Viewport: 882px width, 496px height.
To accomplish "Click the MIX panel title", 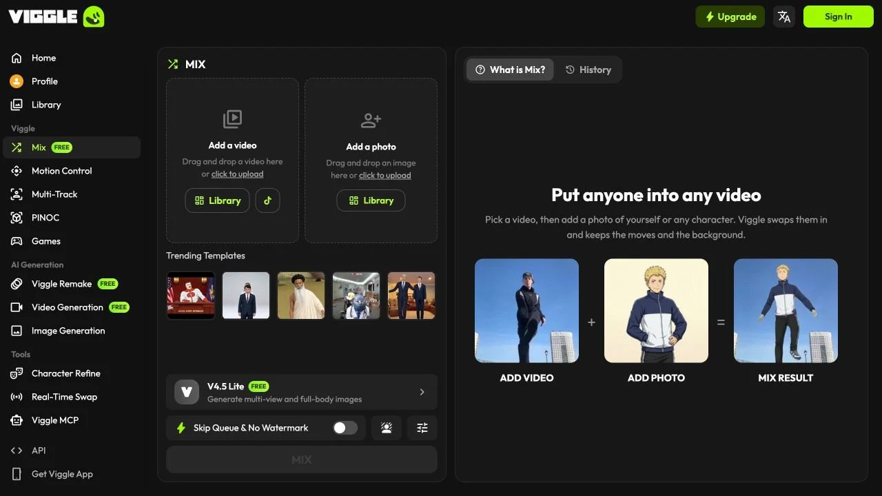I will [196, 64].
